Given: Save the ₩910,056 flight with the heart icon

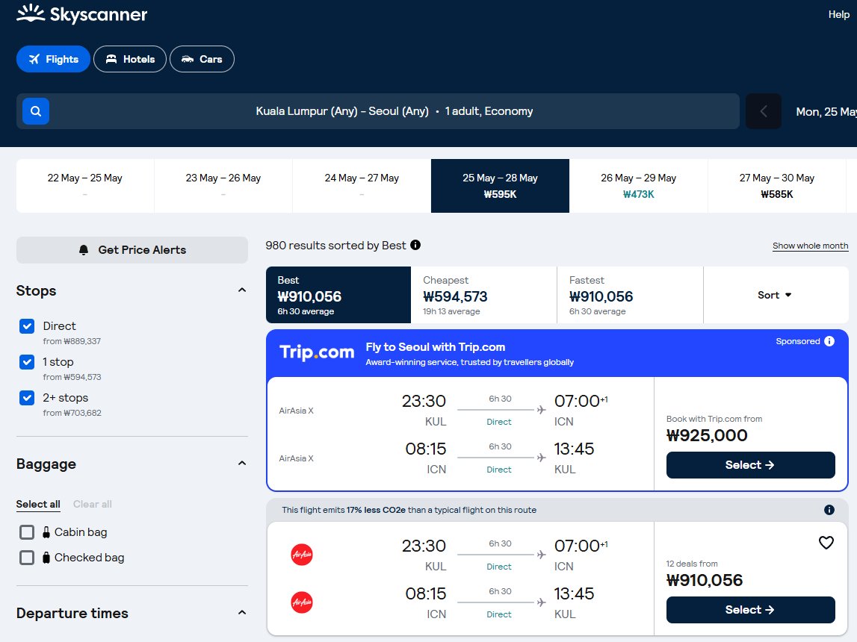Looking at the screenshot, I should (x=826, y=542).
